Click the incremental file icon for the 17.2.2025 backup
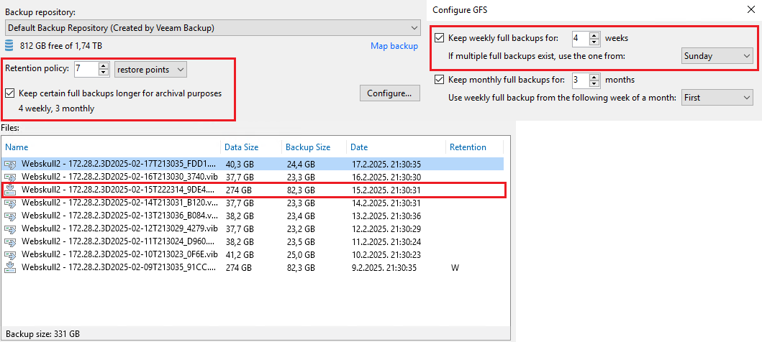This screenshot has height=342, width=762. pyautogui.click(x=10, y=164)
